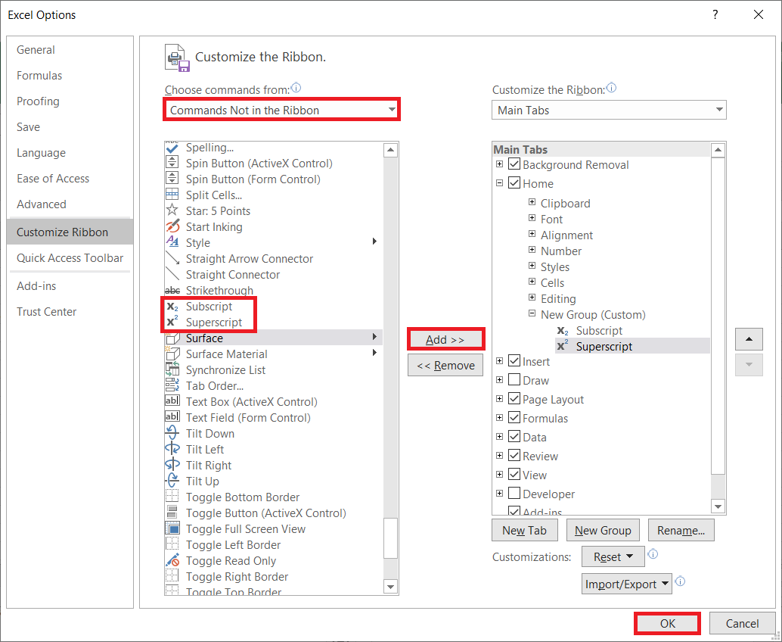Expand the Font group
The height and width of the screenshot is (642, 782).
point(532,218)
